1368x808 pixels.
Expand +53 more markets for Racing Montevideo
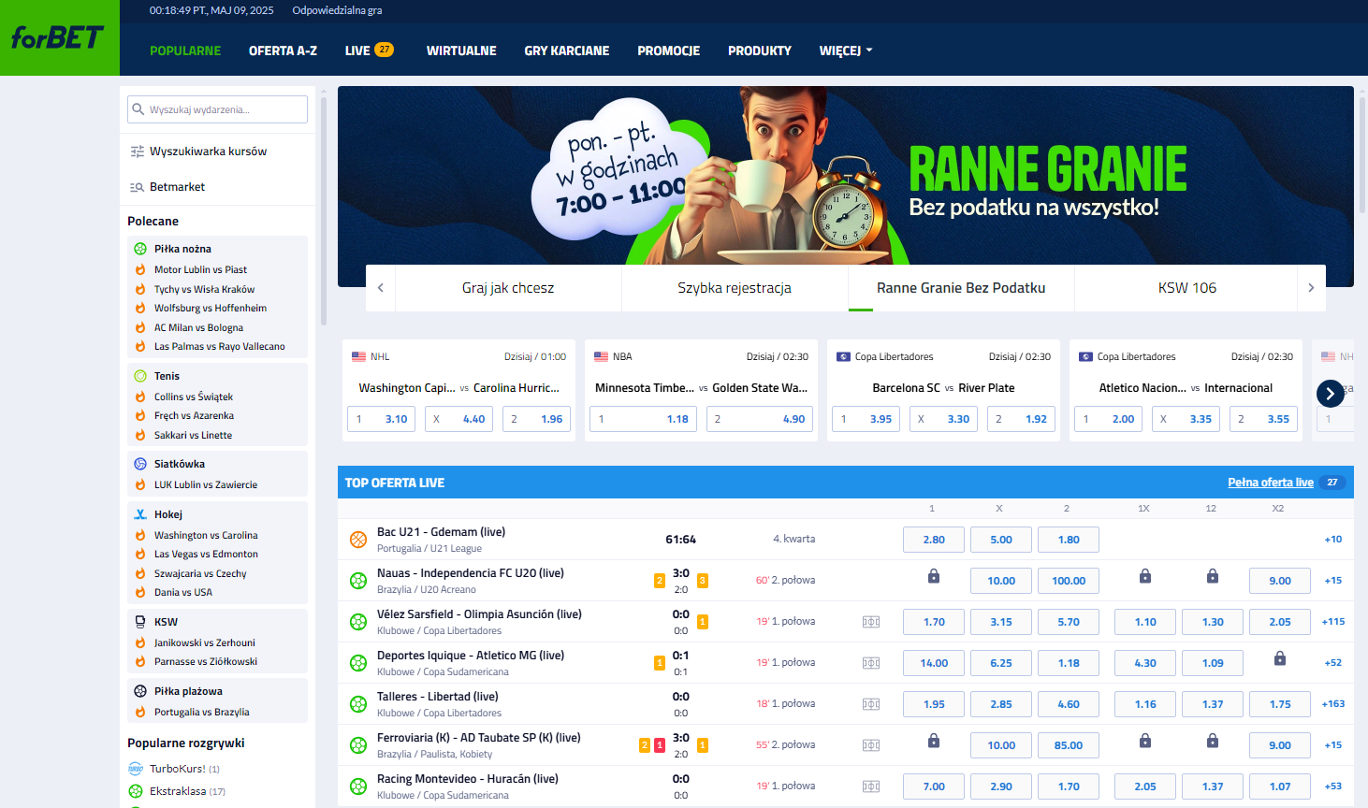click(x=1333, y=786)
